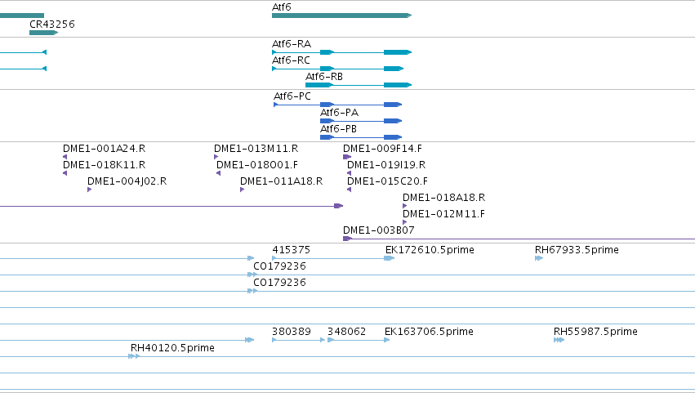Image resolution: width=695 pixels, height=393 pixels.
Task: Click the Atf6-PC label
Action: click(x=292, y=96)
